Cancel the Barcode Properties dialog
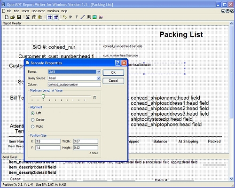 [113, 81]
